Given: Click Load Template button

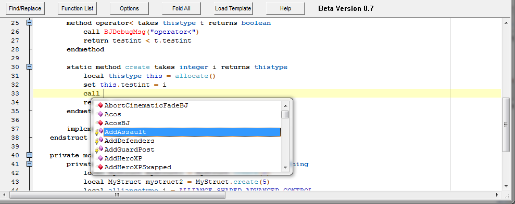Looking at the screenshot, I should click(x=233, y=8).
